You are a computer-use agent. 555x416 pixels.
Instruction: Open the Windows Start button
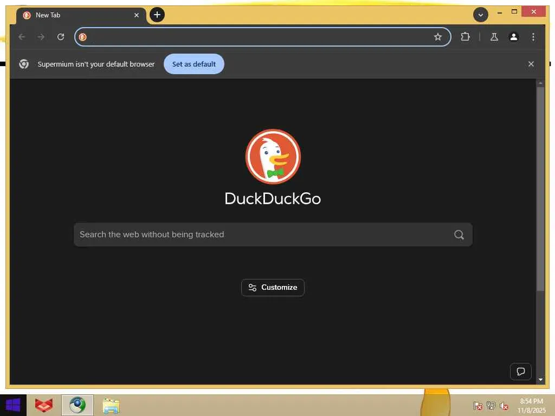click(x=13, y=405)
